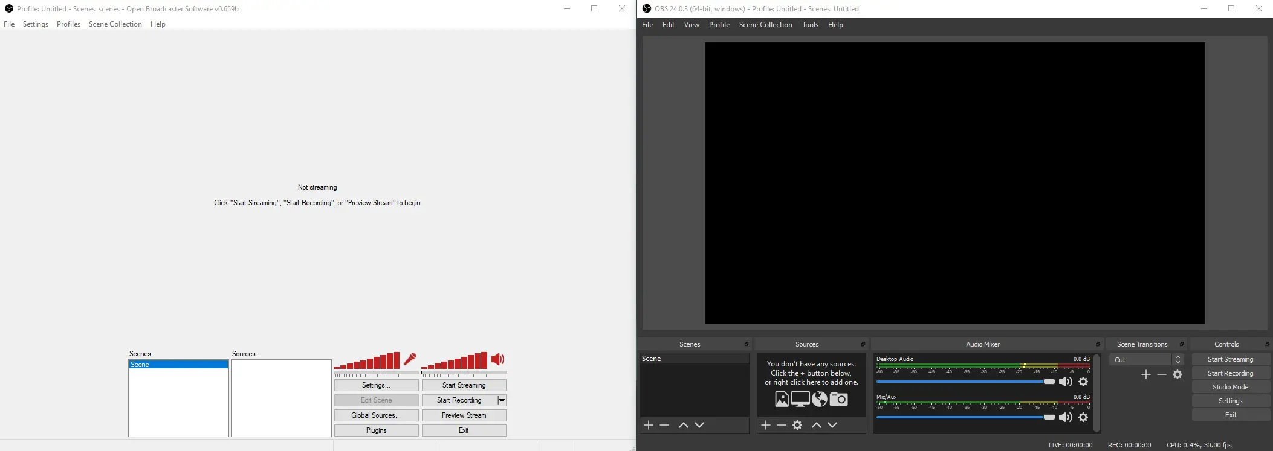
Task: Move source up in Sources panel
Action: [x=817, y=426]
